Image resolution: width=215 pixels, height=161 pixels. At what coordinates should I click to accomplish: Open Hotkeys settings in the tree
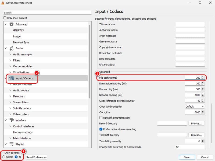23,132
